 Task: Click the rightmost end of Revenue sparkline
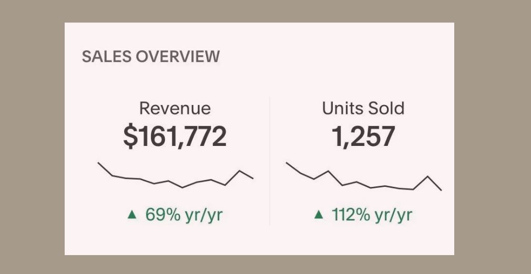coord(253,178)
